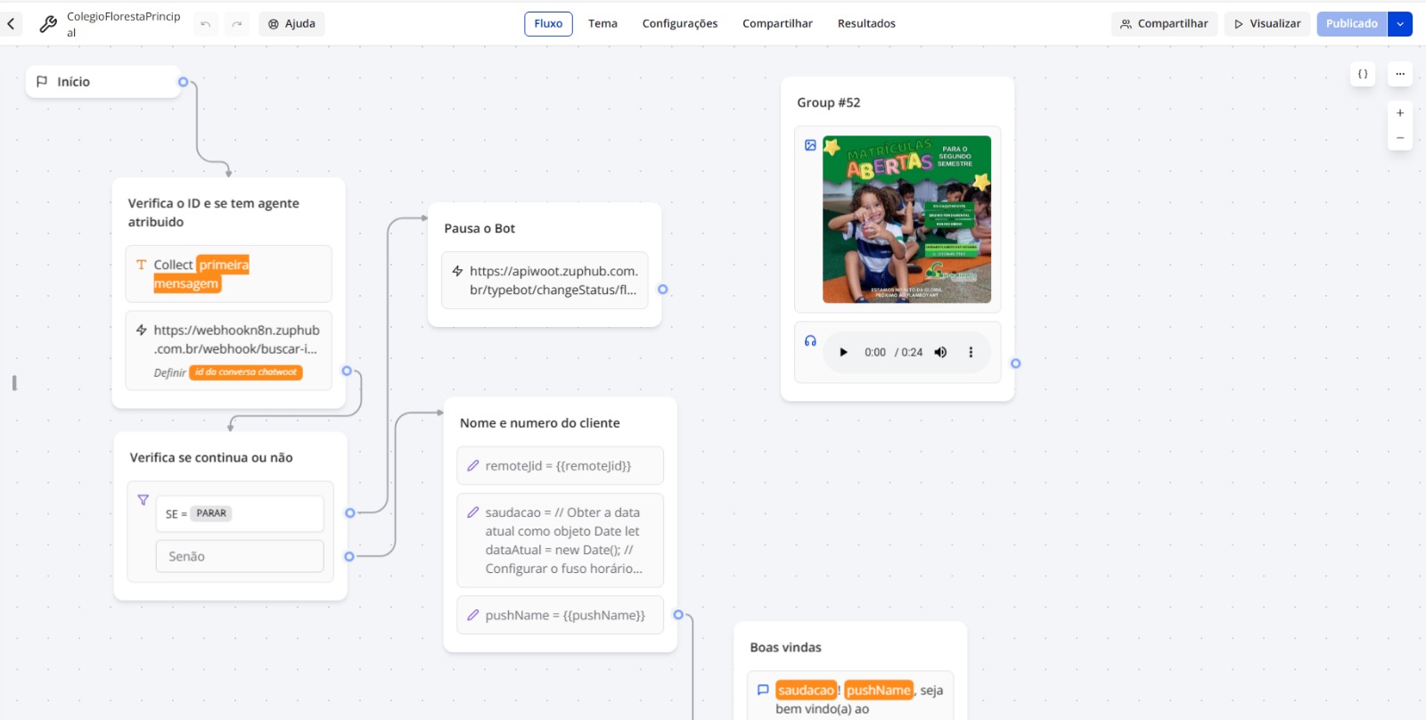Screen dimensions: 1426x720
Task: Open webhookn8n buscar webhook block
Action: click(x=228, y=350)
